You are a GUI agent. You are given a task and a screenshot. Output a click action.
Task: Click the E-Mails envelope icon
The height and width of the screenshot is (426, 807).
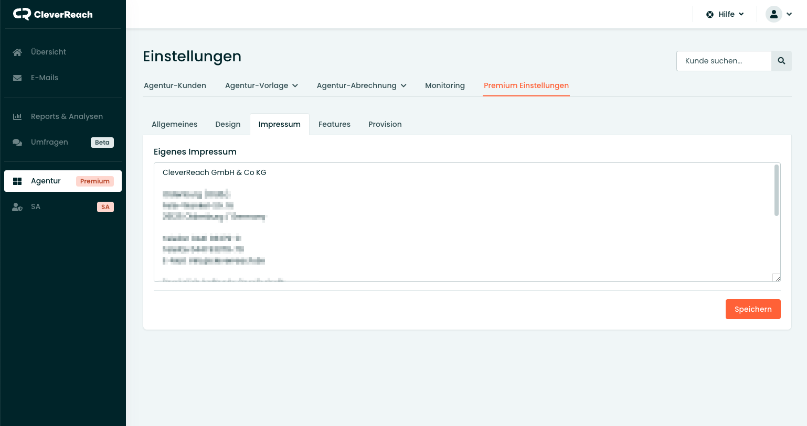(17, 78)
